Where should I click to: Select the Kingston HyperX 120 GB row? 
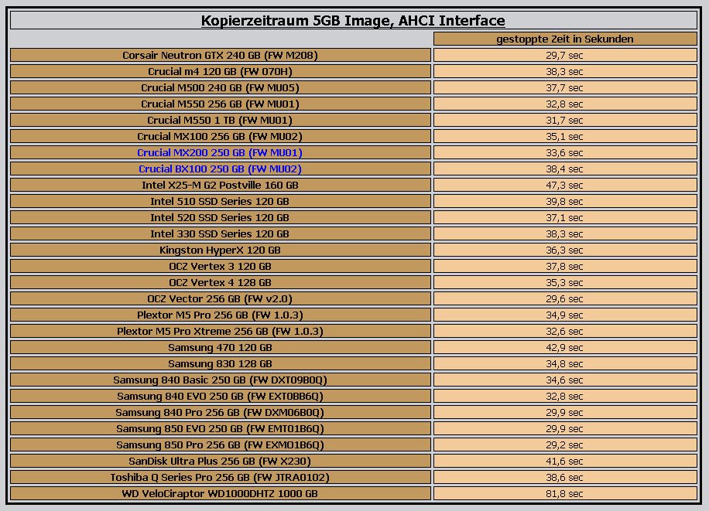pyautogui.click(x=220, y=250)
